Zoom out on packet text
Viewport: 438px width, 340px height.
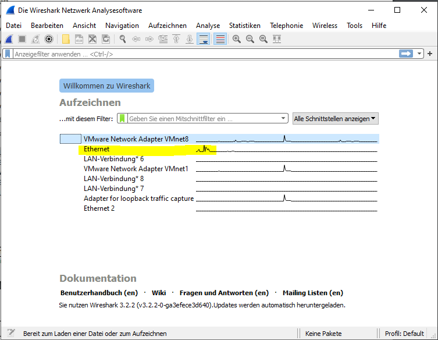[250, 39]
